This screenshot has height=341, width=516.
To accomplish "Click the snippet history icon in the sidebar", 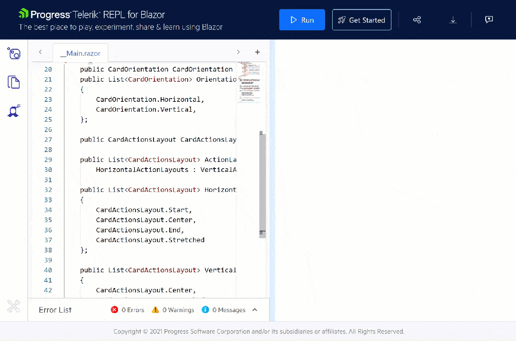I will pyautogui.click(x=14, y=53).
